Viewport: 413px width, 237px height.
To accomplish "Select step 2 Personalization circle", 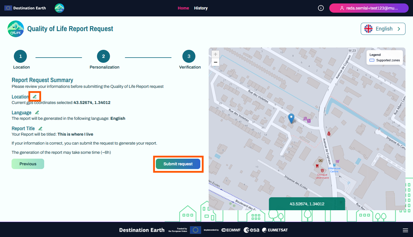I will point(104,56).
